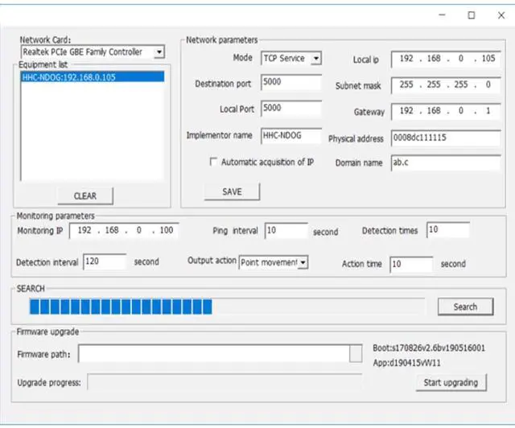Click the CLEAR button

85,195
